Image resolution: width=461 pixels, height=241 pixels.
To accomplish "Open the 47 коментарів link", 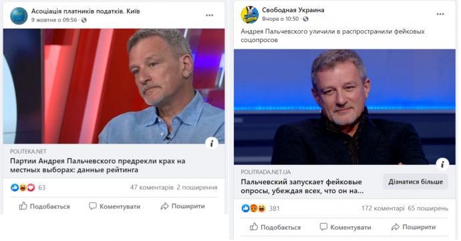I will pos(152,188).
